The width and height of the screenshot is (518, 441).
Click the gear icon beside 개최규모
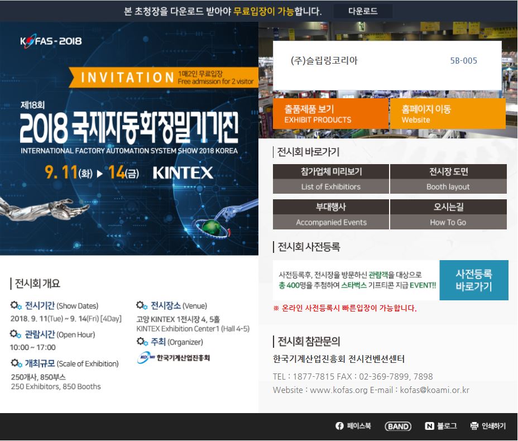(16, 363)
